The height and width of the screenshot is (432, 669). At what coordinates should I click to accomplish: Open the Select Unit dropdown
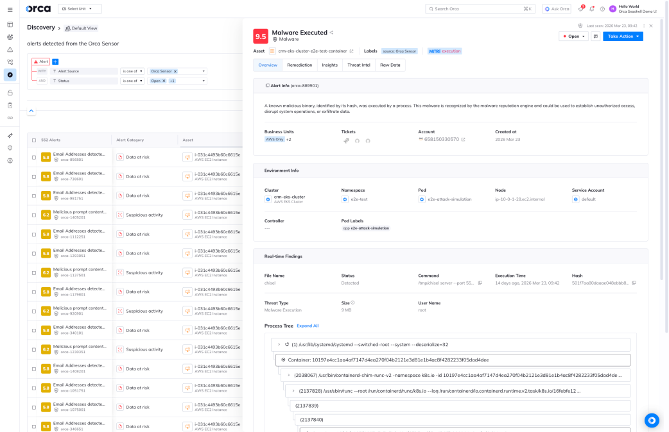point(80,9)
